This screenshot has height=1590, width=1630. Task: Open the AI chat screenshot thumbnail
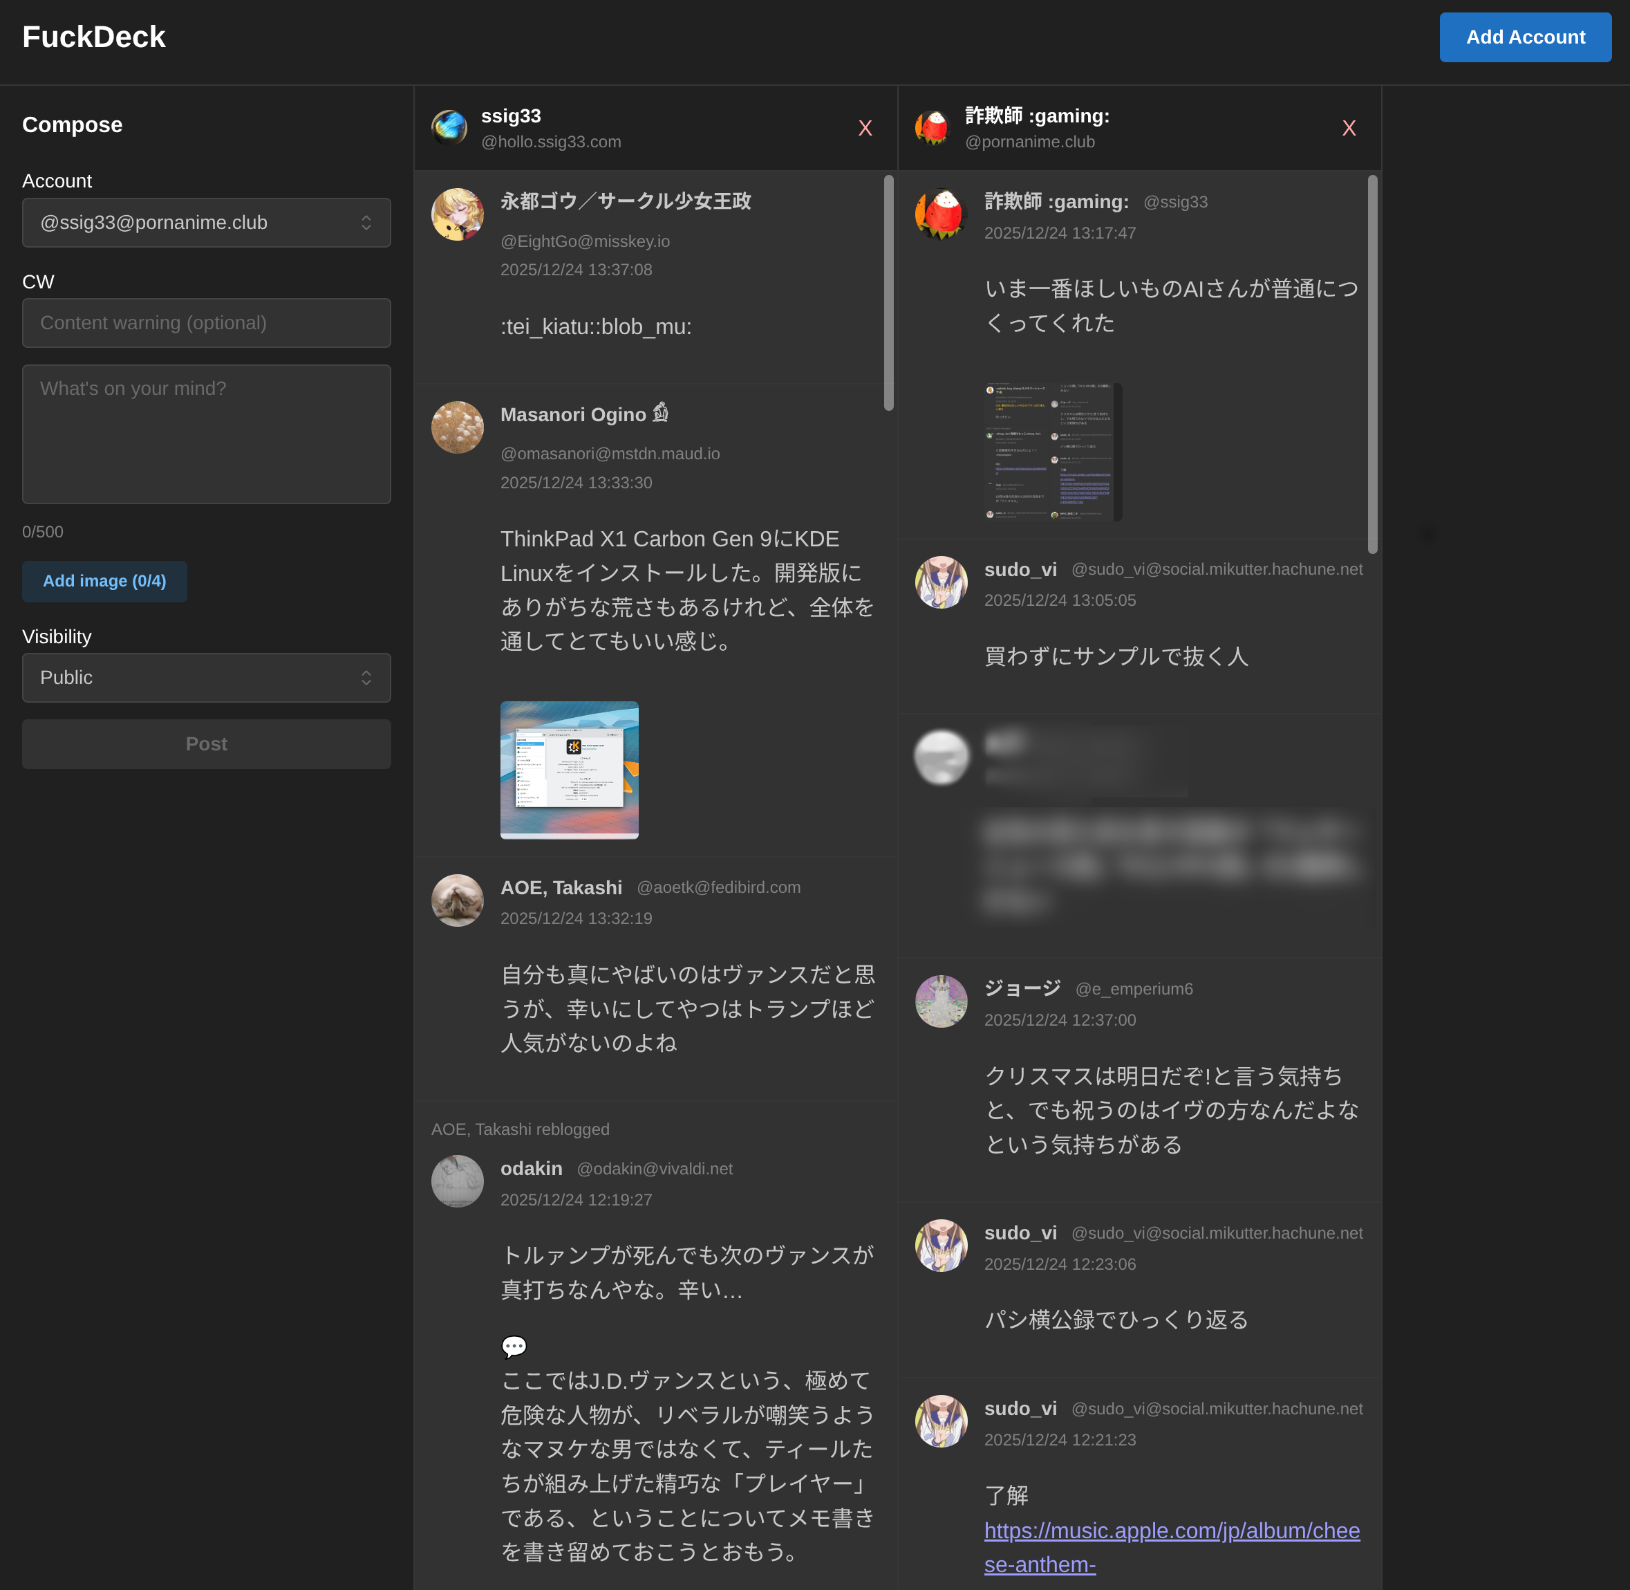1052,452
